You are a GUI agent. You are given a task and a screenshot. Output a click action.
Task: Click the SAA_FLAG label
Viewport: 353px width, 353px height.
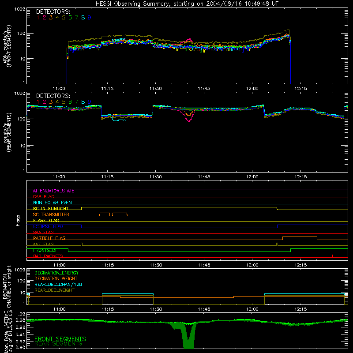click(43, 232)
